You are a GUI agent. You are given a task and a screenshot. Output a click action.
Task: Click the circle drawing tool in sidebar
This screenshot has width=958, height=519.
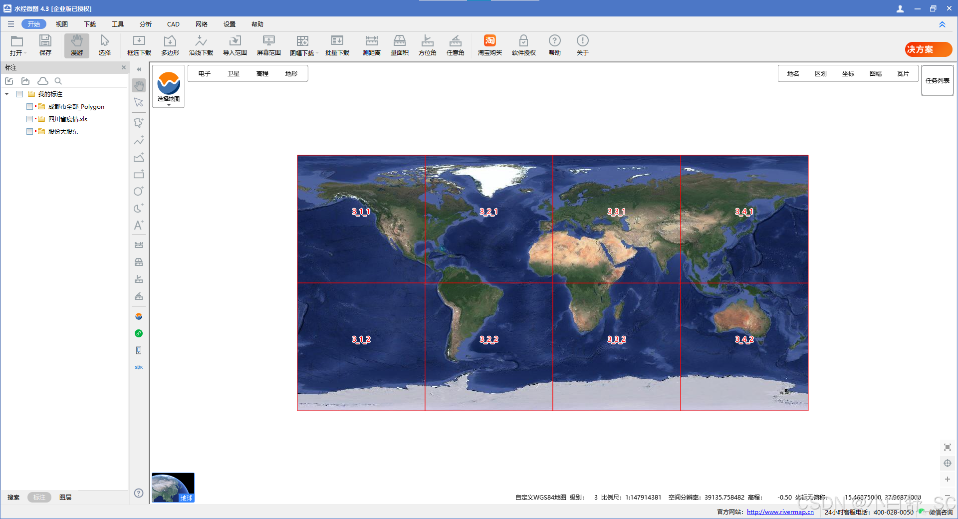coord(139,191)
